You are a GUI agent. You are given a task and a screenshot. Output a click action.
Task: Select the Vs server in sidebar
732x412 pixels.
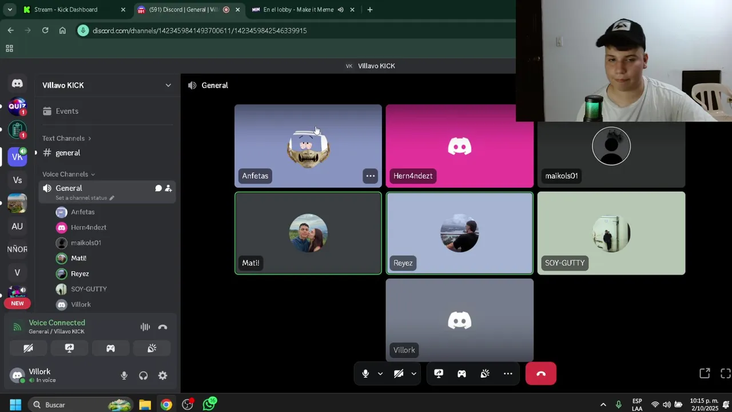click(x=17, y=180)
